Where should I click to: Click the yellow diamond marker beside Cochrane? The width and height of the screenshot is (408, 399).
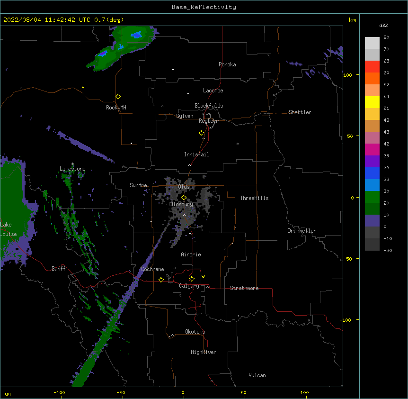point(161,280)
